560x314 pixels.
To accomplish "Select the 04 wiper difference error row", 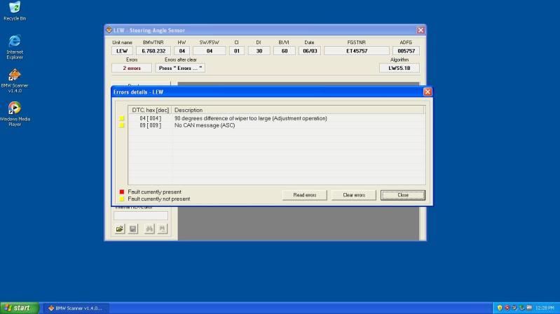I will (250, 118).
